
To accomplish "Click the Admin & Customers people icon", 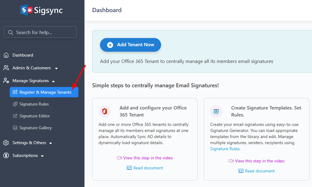I will 6,68.
